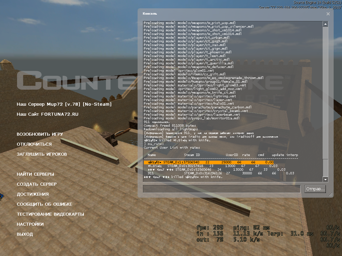Click the cs_gift.mdl preload line
Viewport: 342px width, 256px height.
pyautogui.click(x=184, y=74)
